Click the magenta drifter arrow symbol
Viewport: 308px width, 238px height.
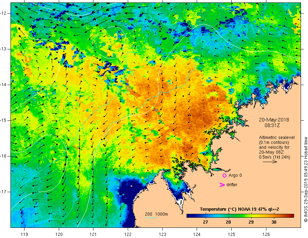222,185
